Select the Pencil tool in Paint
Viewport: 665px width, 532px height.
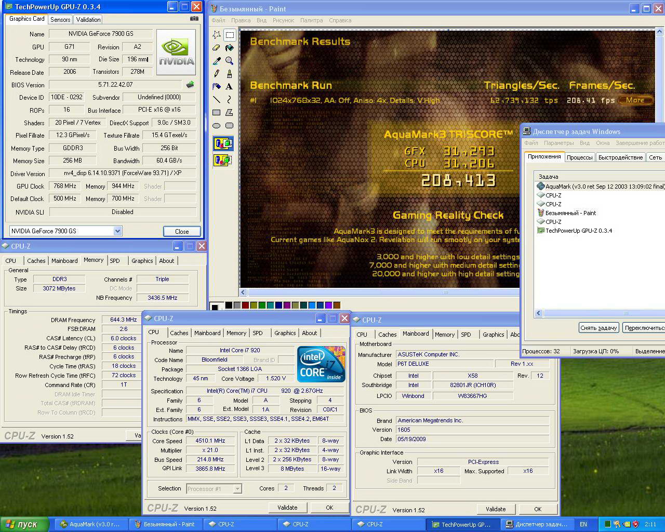pyautogui.click(x=217, y=74)
